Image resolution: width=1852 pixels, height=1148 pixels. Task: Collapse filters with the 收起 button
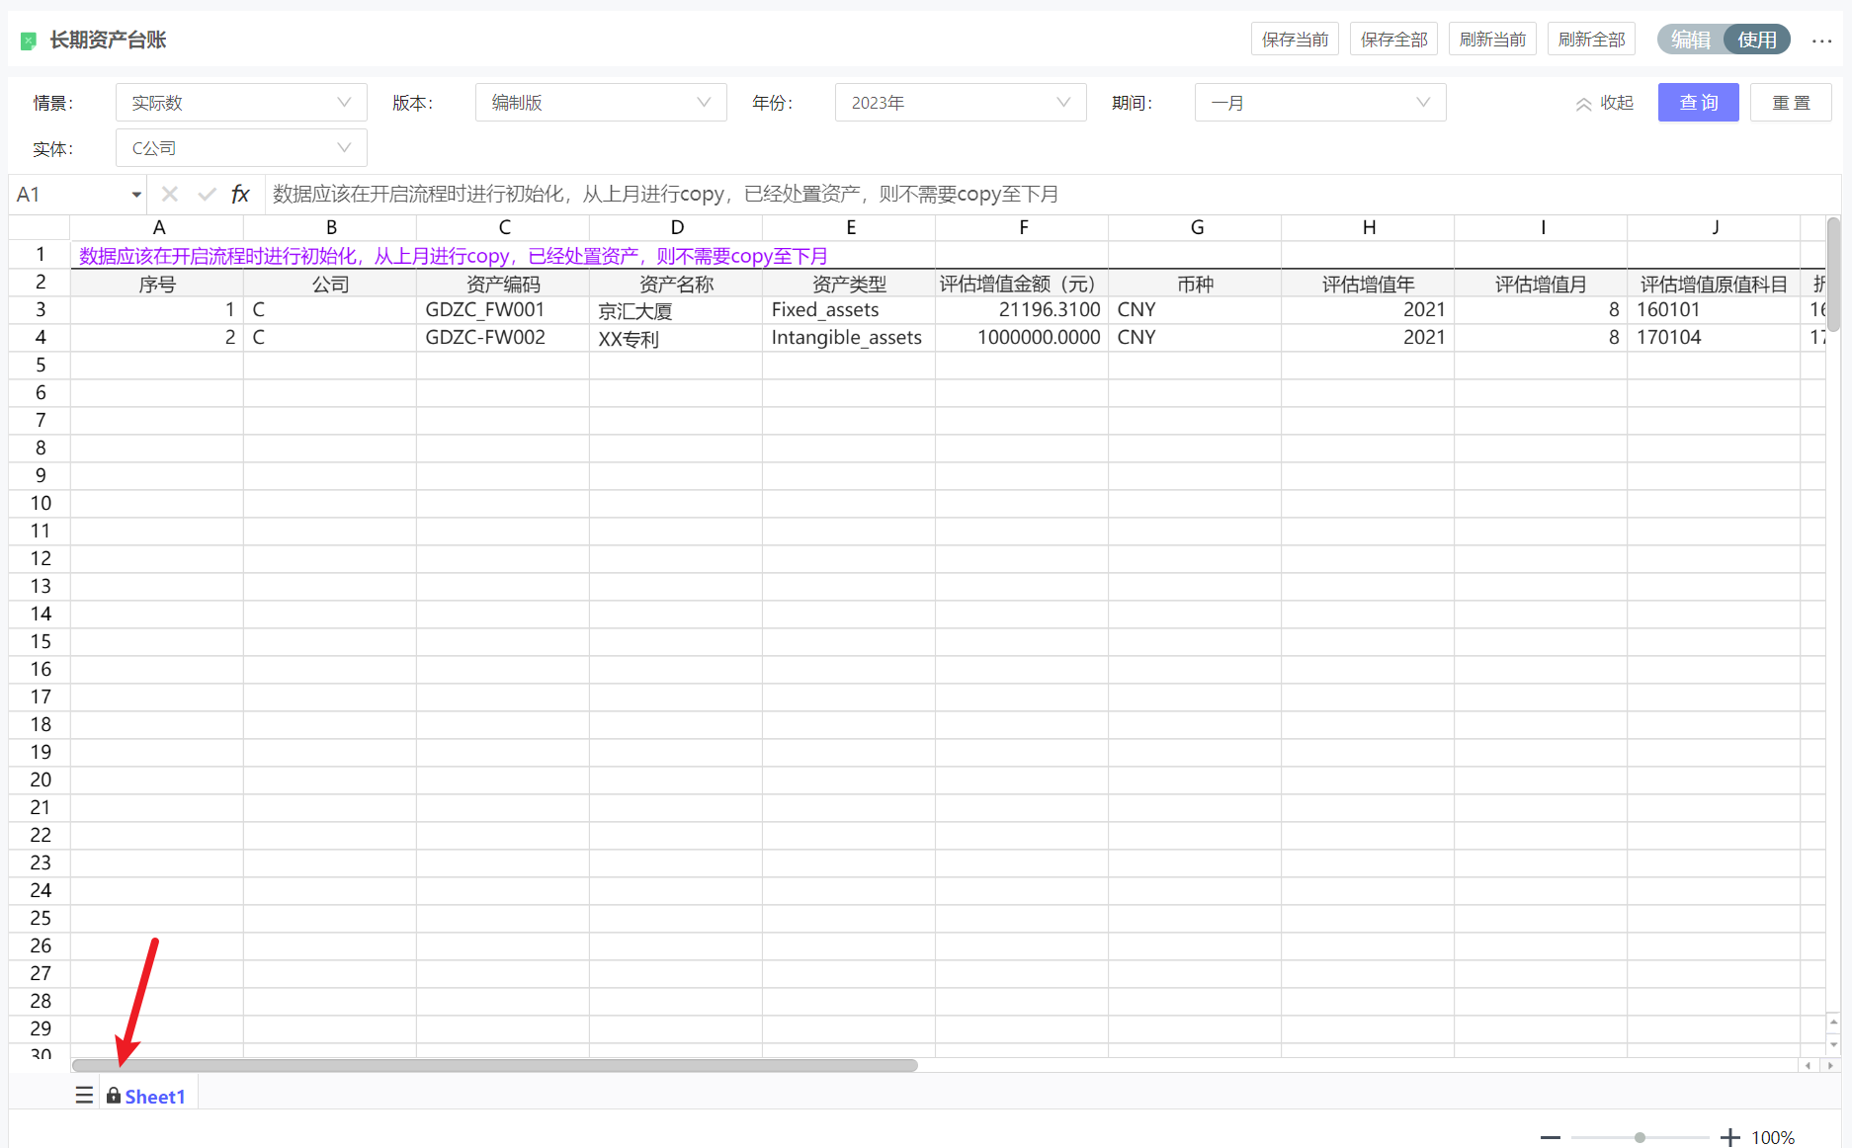[x=1604, y=103]
